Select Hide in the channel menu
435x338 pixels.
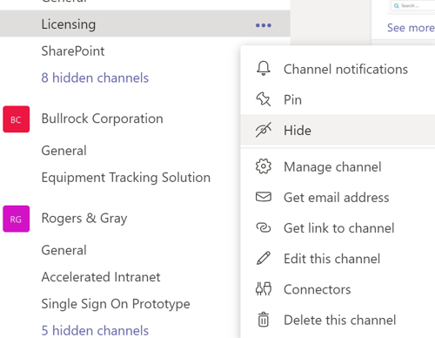coord(338,130)
